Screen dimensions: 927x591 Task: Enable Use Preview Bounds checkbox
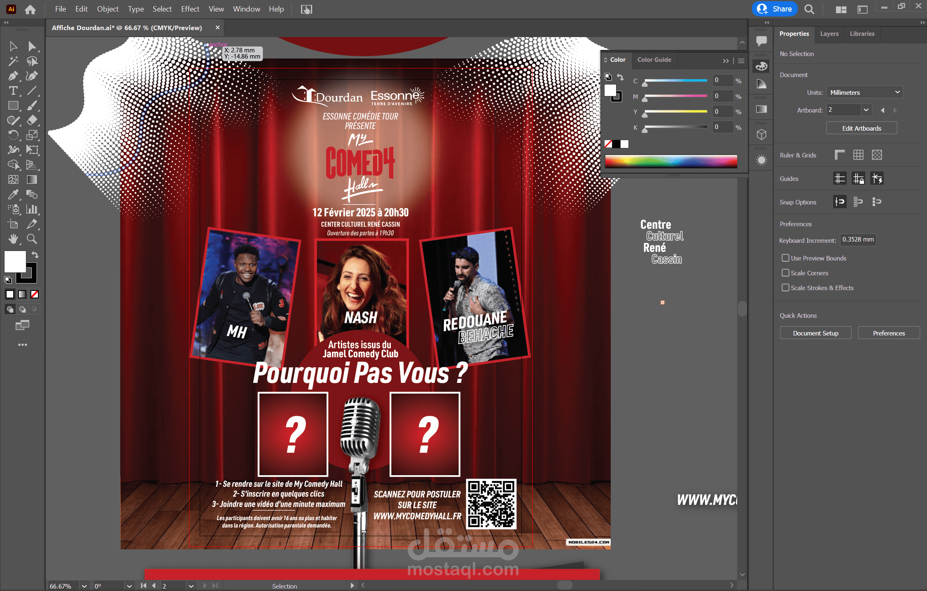click(785, 258)
